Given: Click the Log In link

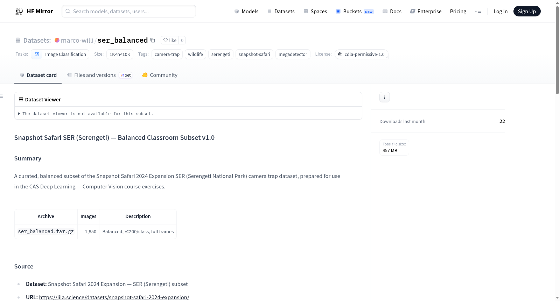Looking at the screenshot, I should pos(500,11).
